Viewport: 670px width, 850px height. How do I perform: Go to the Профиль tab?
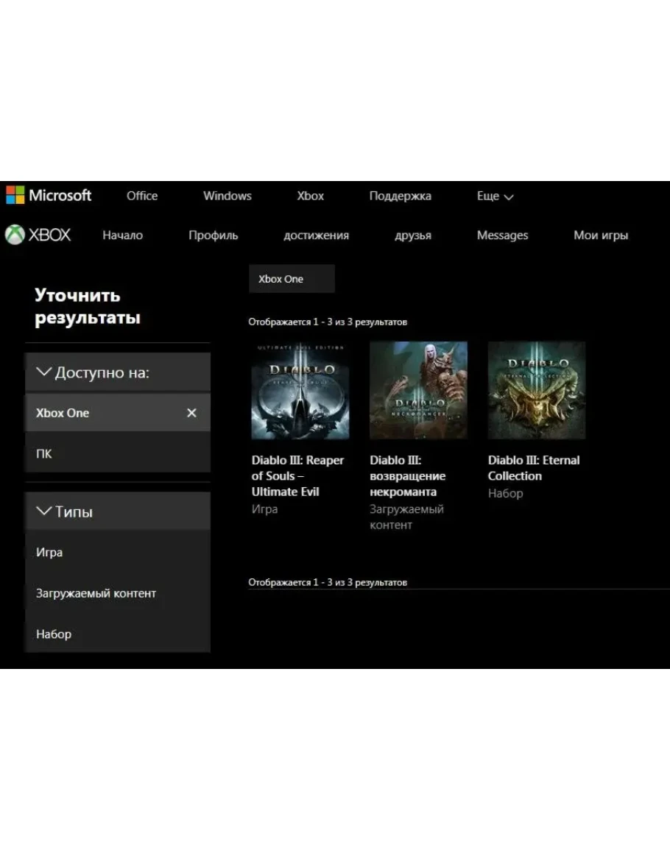(213, 235)
